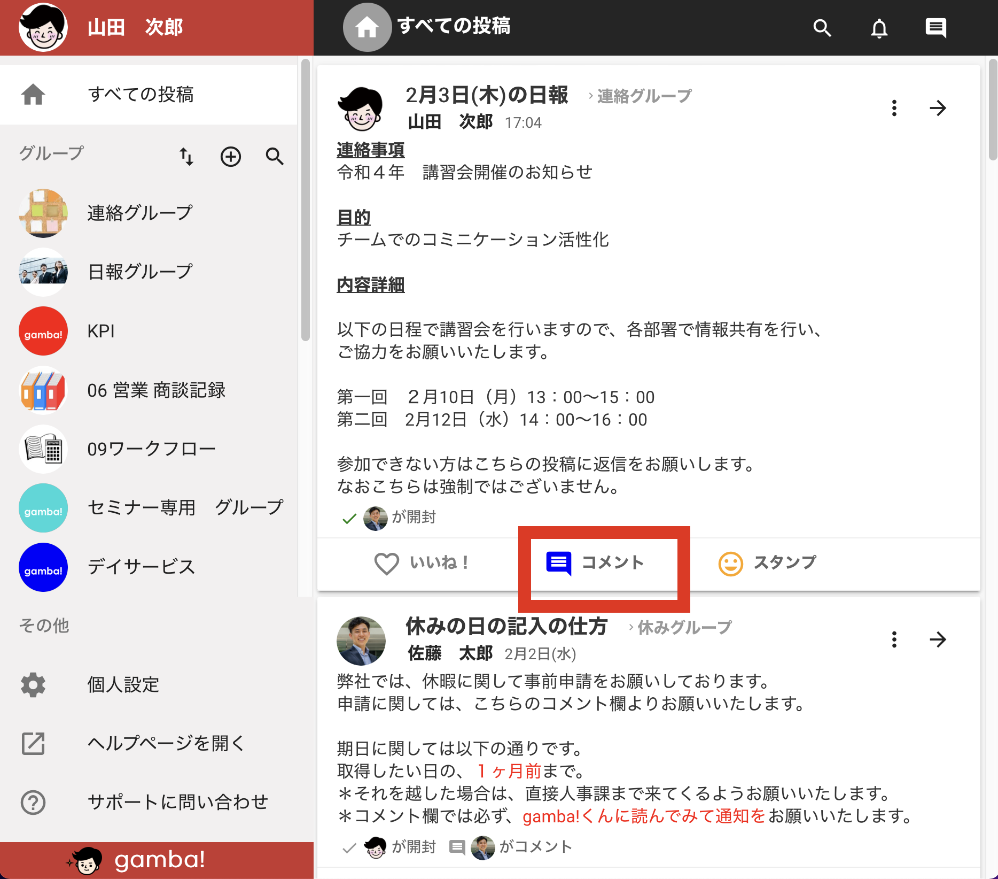Open the notifications bell
This screenshot has width=998, height=879.
(879, 28)
